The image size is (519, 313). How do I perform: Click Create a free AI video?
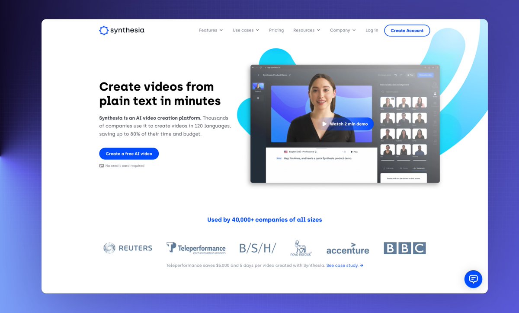pyautogui.click(x=129, y=154)
